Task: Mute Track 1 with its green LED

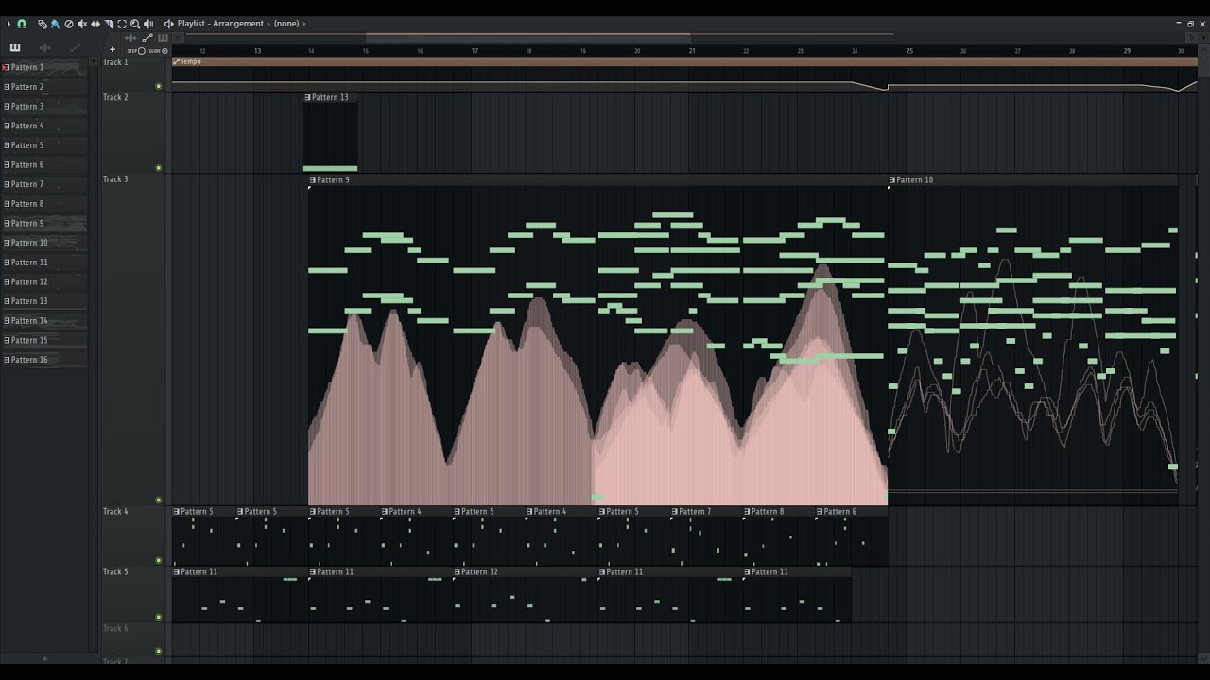Action: [158, 86]
